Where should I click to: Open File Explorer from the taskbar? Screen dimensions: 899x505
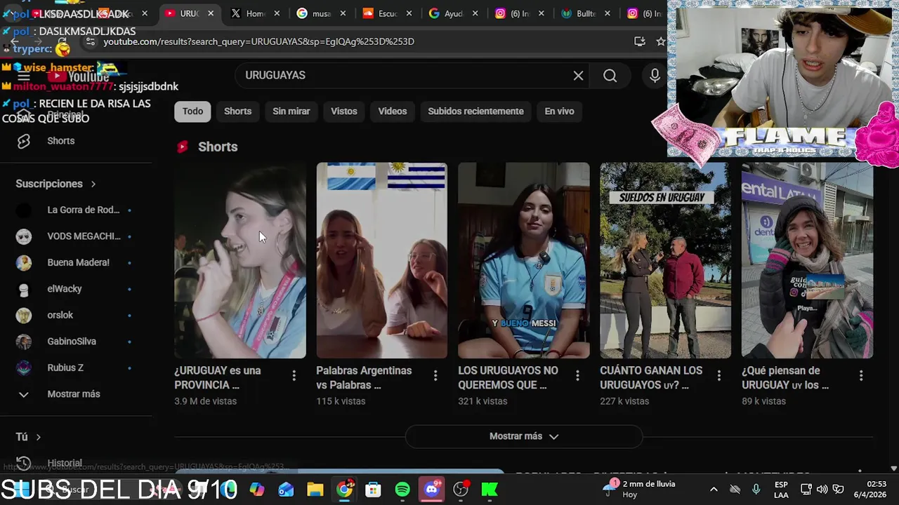click(x=315, y=490)
